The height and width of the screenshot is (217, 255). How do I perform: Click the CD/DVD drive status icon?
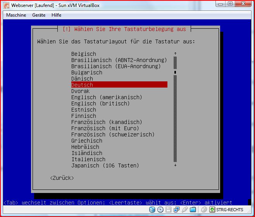click(x=160, y=210)
